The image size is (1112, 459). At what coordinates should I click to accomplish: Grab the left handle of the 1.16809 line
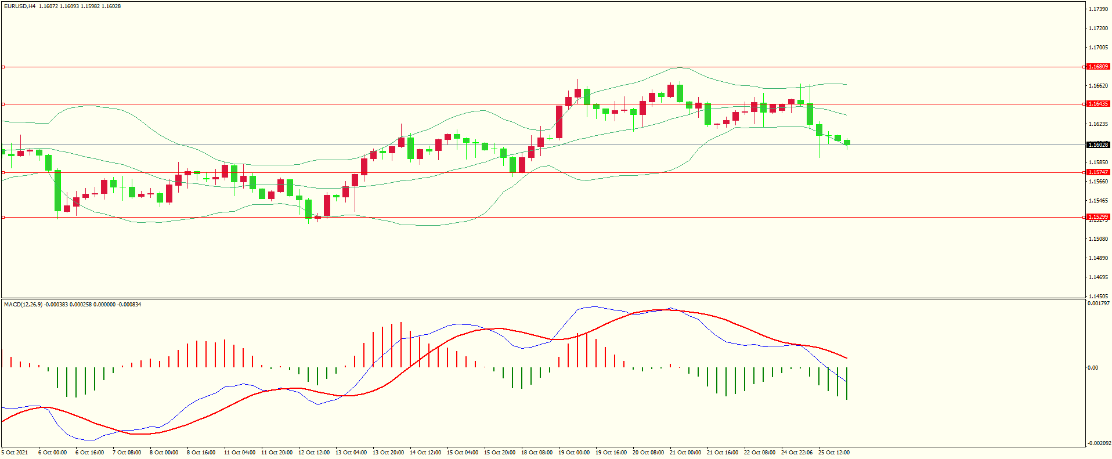[3, 67]
